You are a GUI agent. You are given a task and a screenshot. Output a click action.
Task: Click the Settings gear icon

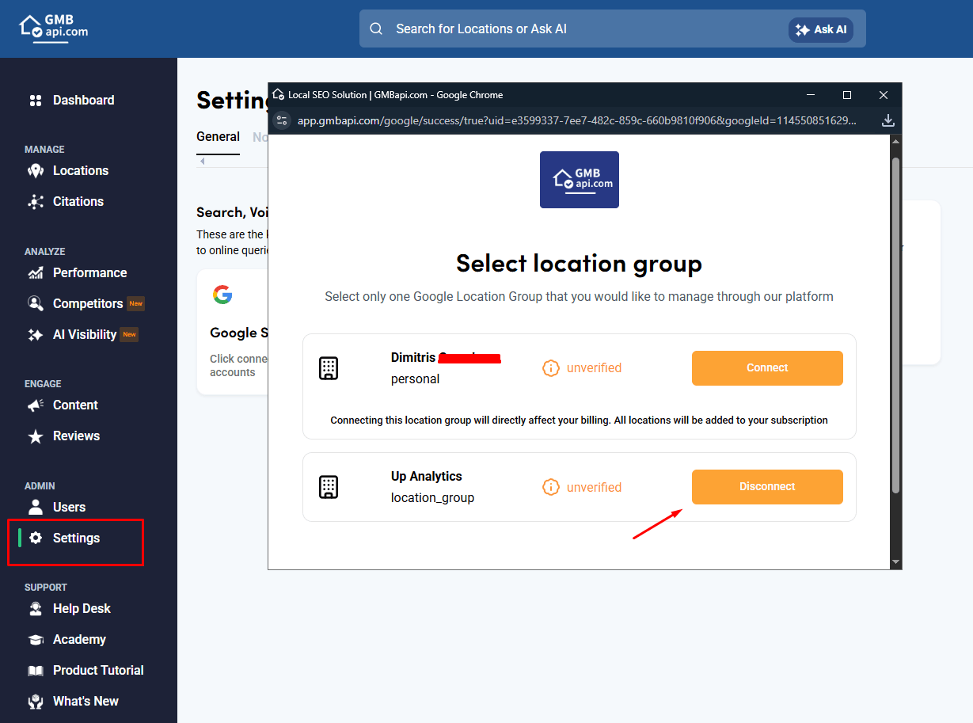(x=36, y=538)
